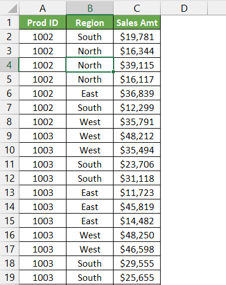The height and width of the screenshot is (285, 226).
Task: Select column B header
Action: pos(90,8)
